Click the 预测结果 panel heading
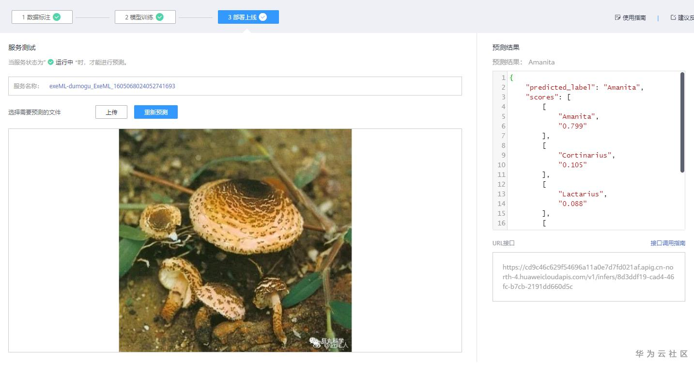 click(506, 48)
